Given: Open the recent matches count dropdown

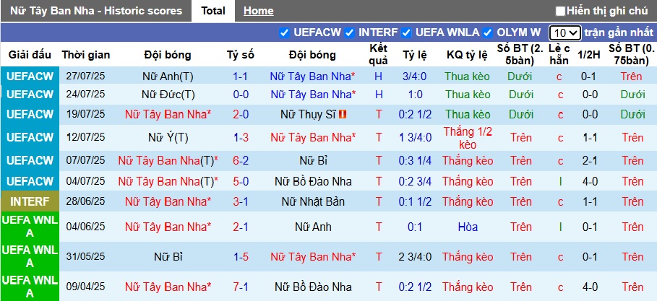Looking at the screenshot, I should tap(564, 32).
